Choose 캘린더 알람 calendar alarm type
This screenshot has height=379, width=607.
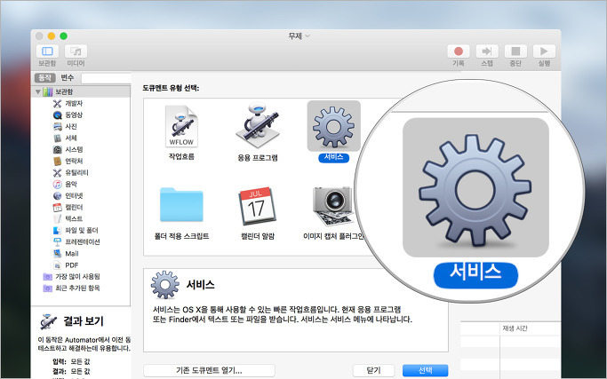(x=258, y=213)
